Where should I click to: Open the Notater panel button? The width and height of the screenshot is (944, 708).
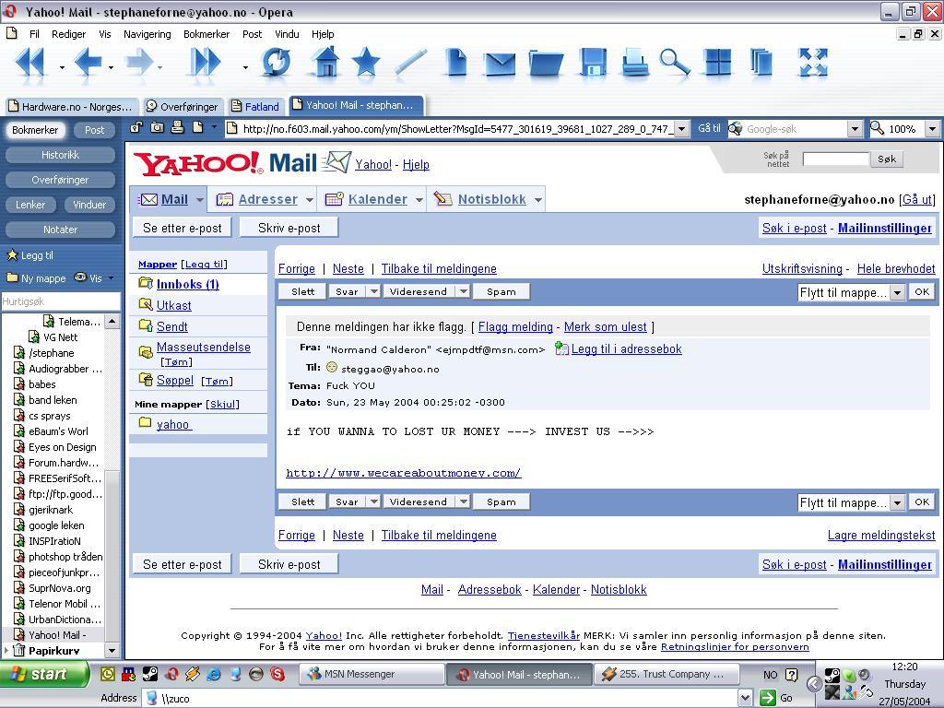[x=60, y=230]
